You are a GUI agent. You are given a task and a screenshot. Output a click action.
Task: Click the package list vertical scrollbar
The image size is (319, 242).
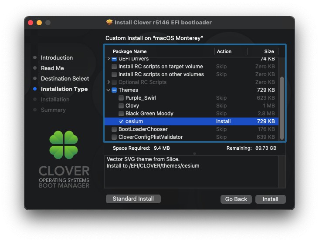tap(282, 107)
